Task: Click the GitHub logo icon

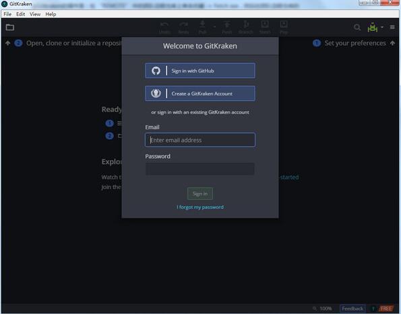Action: pos(156,71)
